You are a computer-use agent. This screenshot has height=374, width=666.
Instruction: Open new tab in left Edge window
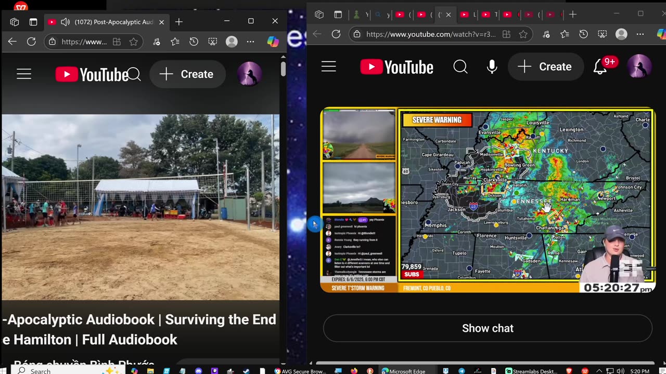pos(178,22)
